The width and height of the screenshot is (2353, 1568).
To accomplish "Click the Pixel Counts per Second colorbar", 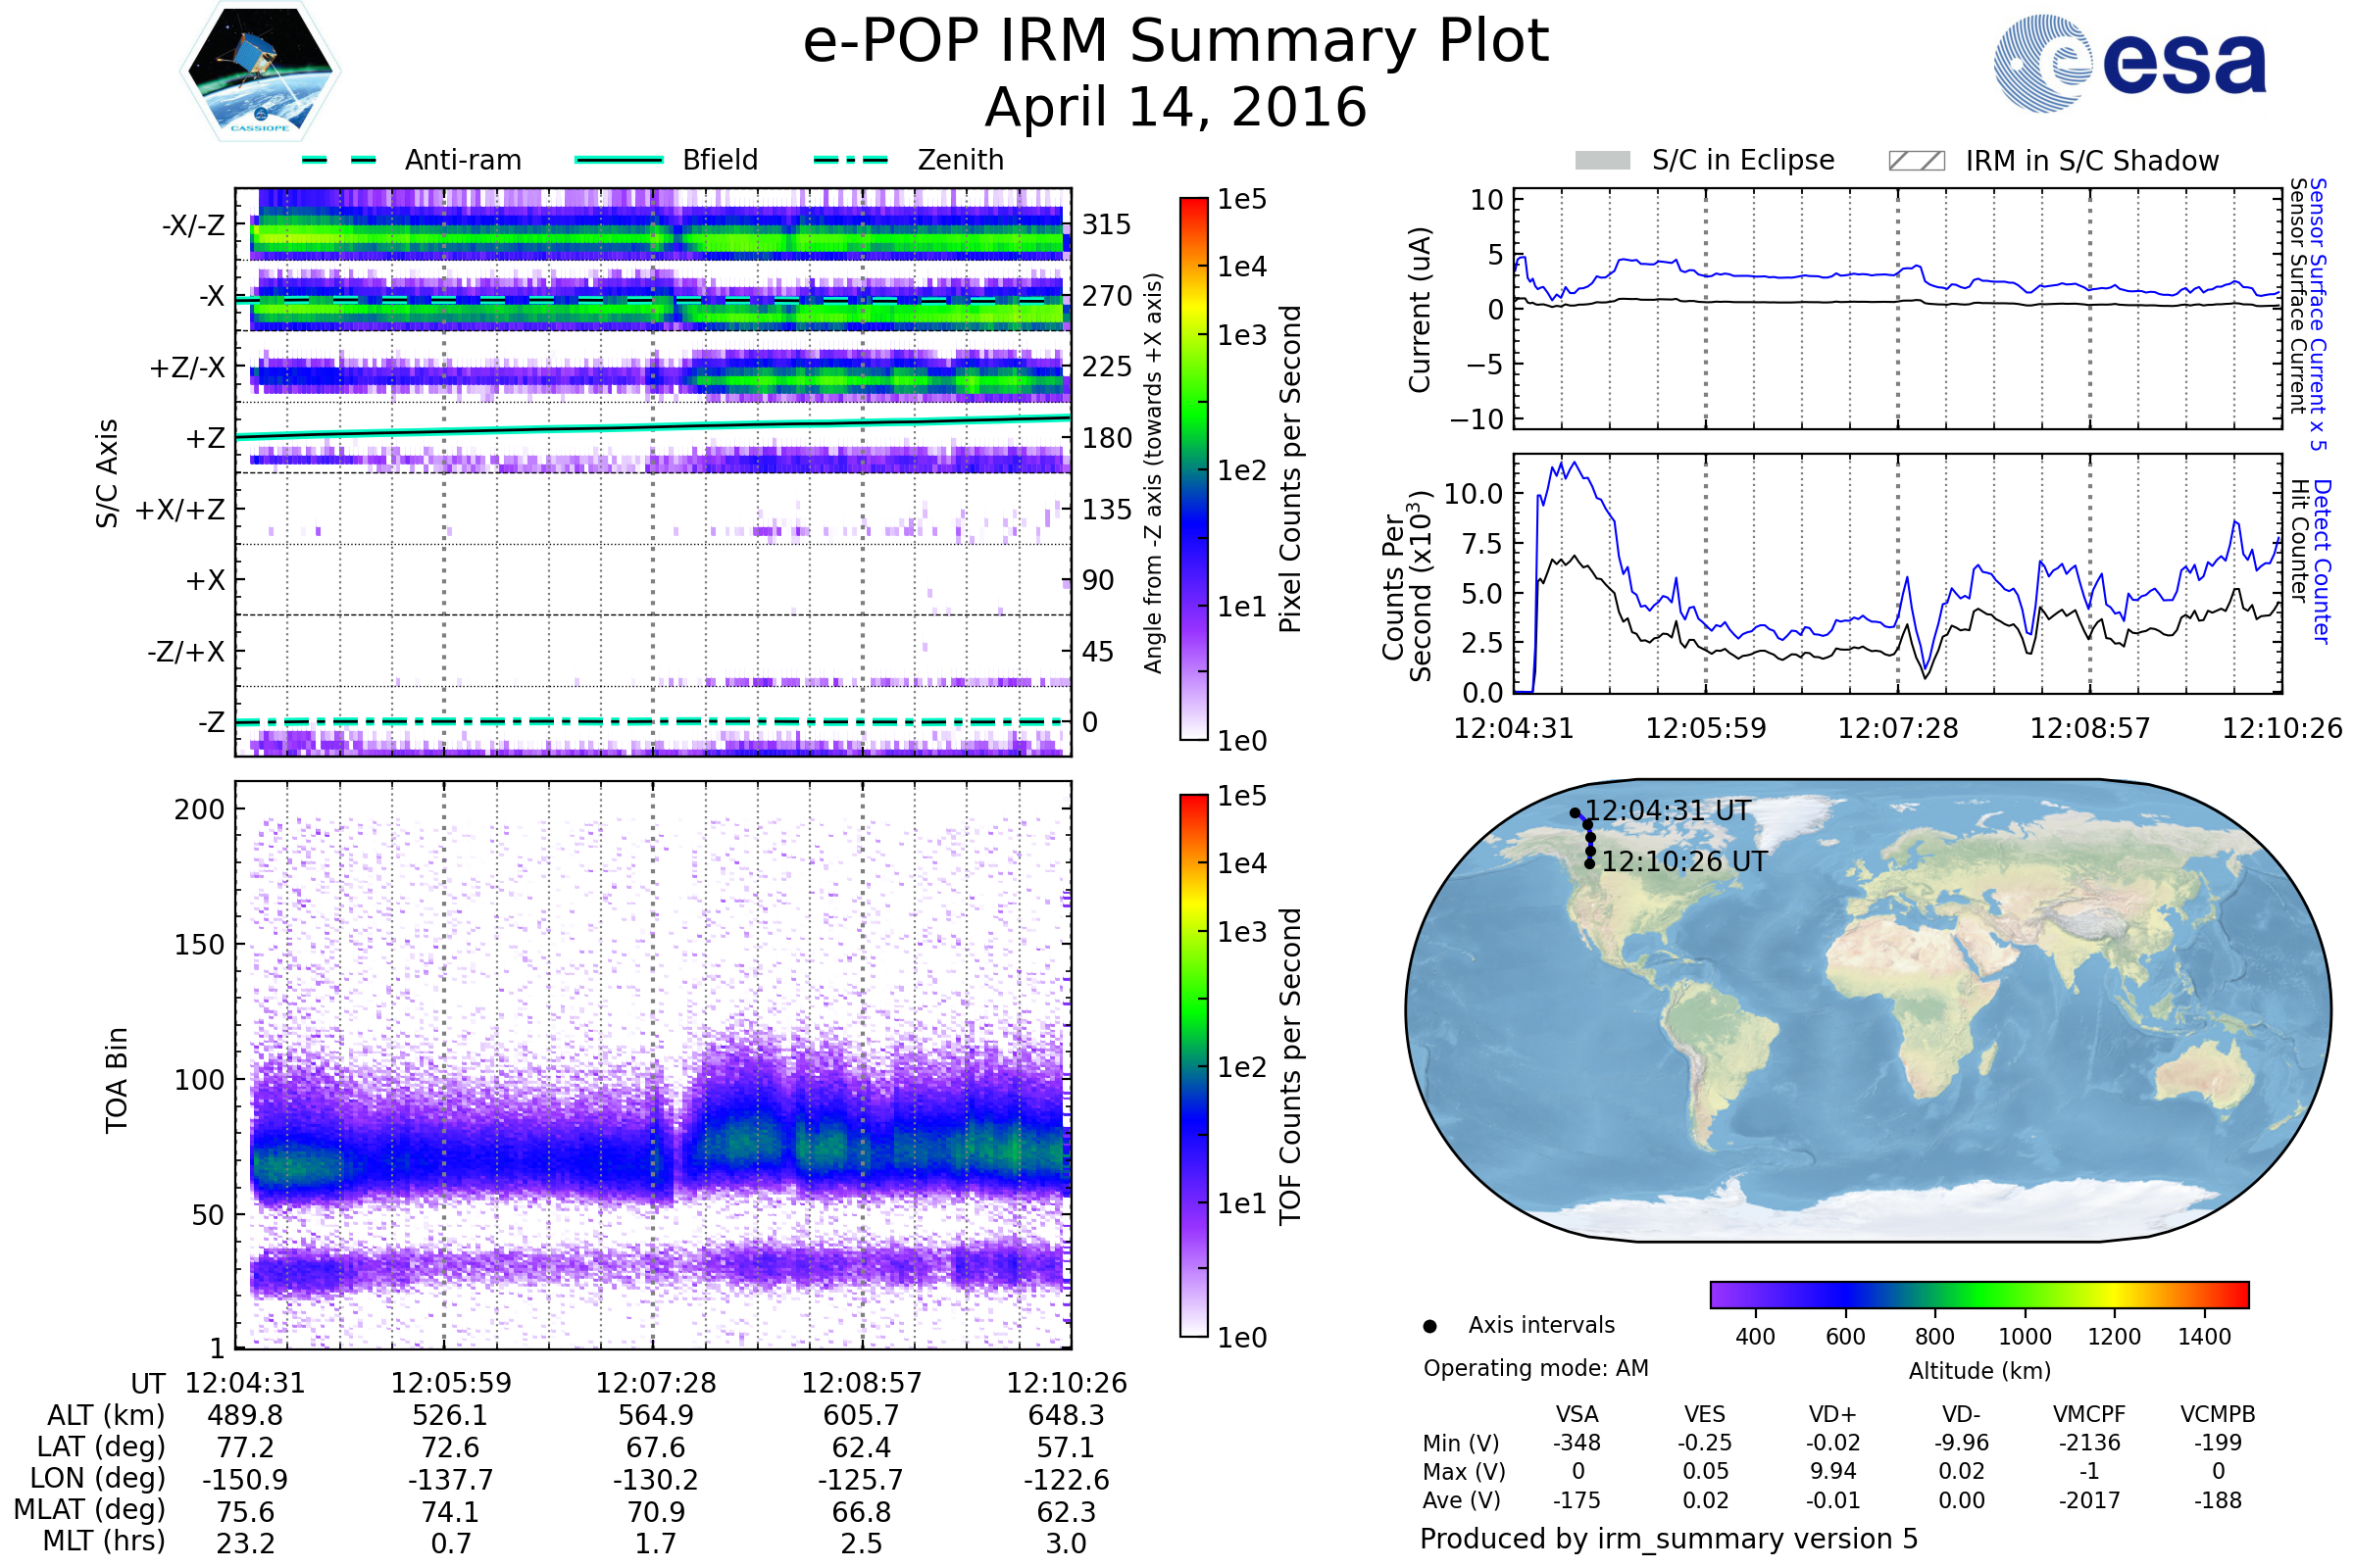I will click(x=1193, y=469).
